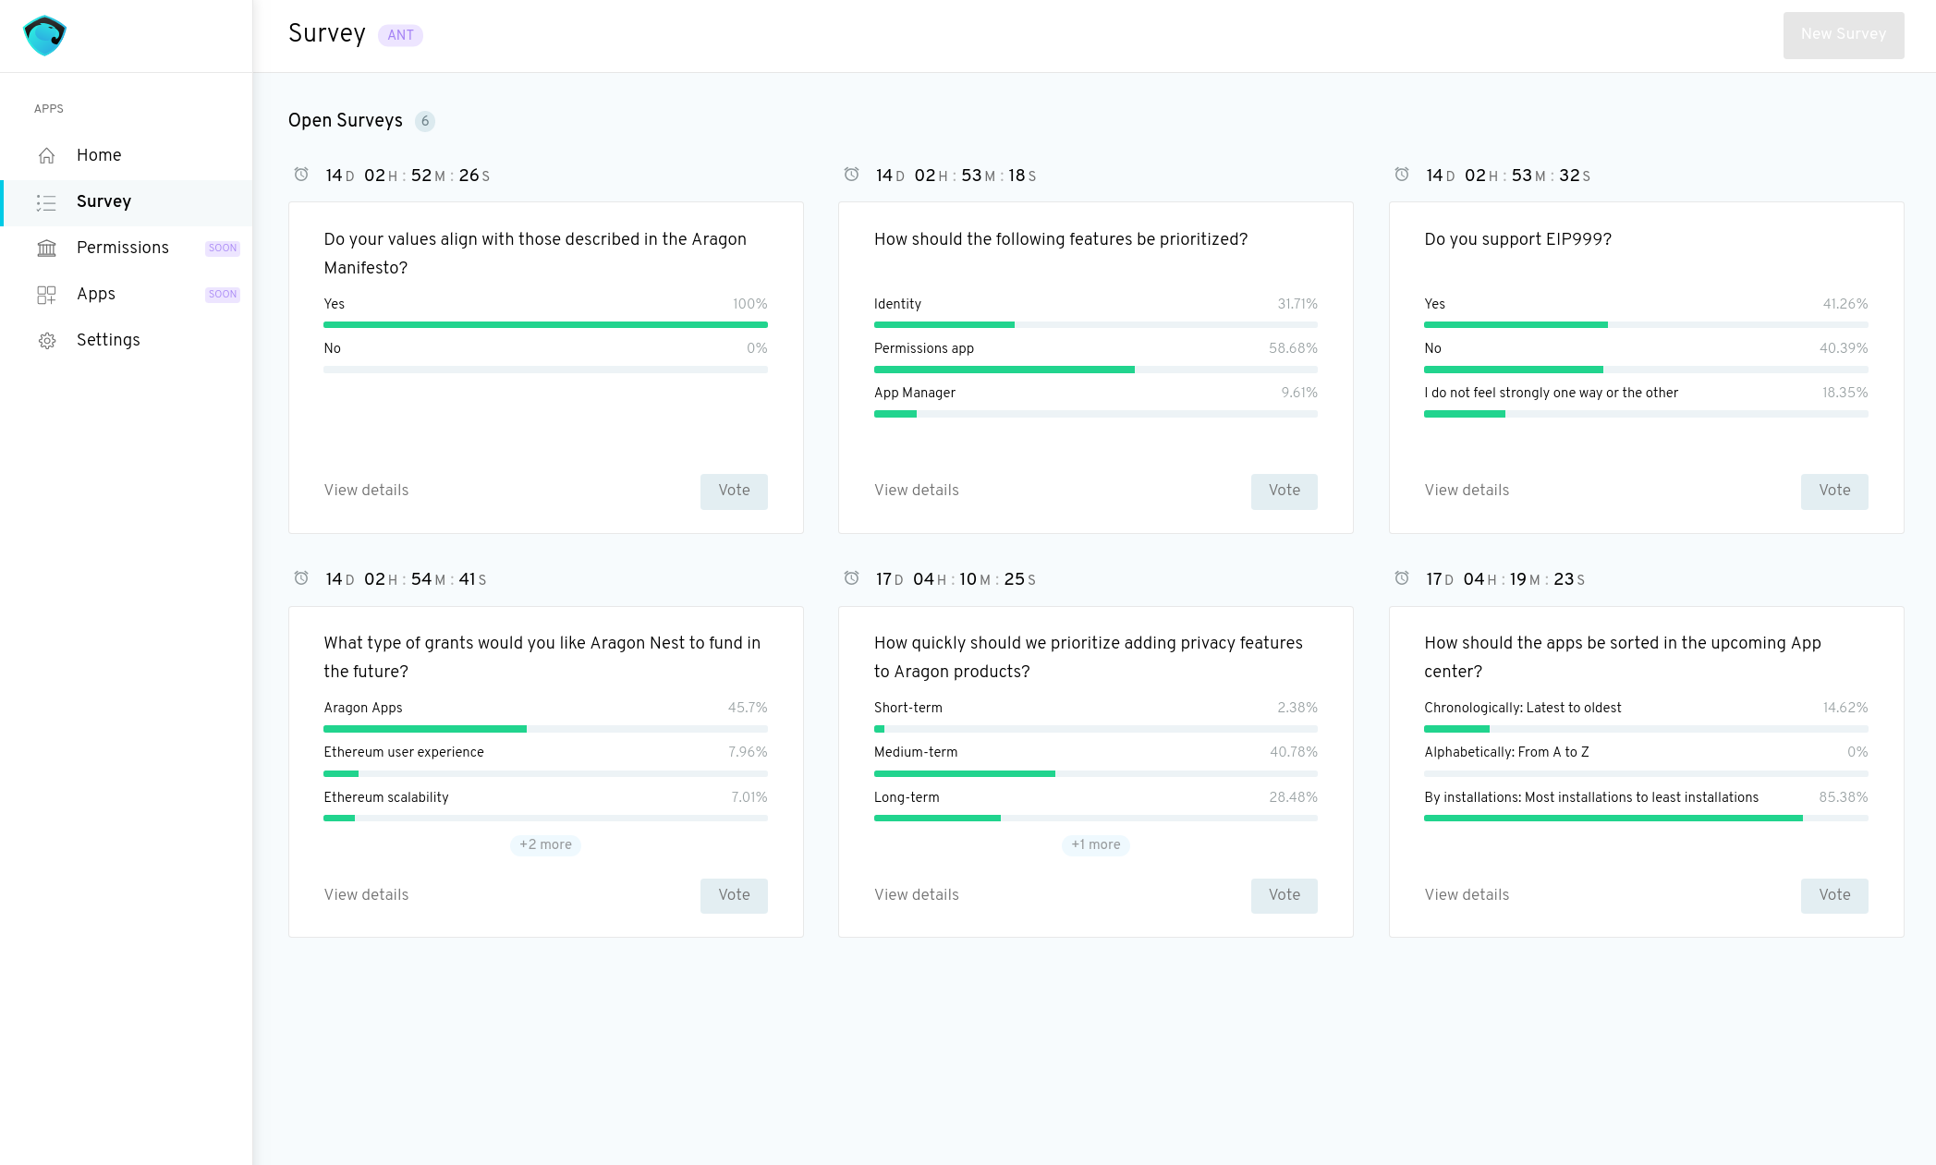Open the Permissions menu item
1936x1165 pixels.
click(127, 249)
